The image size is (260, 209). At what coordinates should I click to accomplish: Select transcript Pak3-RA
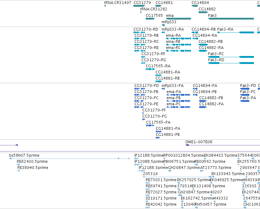[225, 29]
